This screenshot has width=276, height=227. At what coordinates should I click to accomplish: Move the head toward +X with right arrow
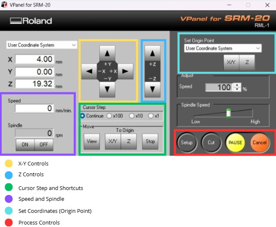[125, 72]
